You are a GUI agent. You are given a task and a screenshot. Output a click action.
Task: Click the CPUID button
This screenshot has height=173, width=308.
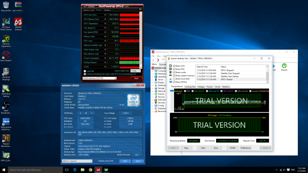click(x=232, y=148)
